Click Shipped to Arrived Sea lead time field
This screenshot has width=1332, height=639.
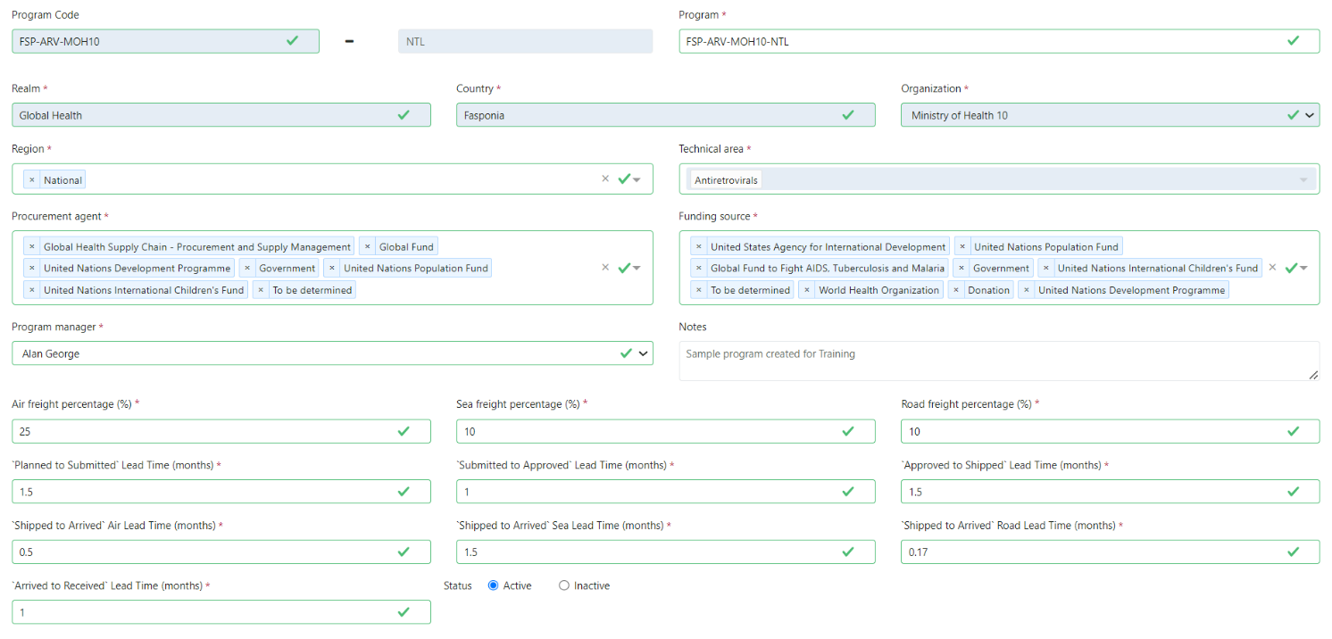666,552
